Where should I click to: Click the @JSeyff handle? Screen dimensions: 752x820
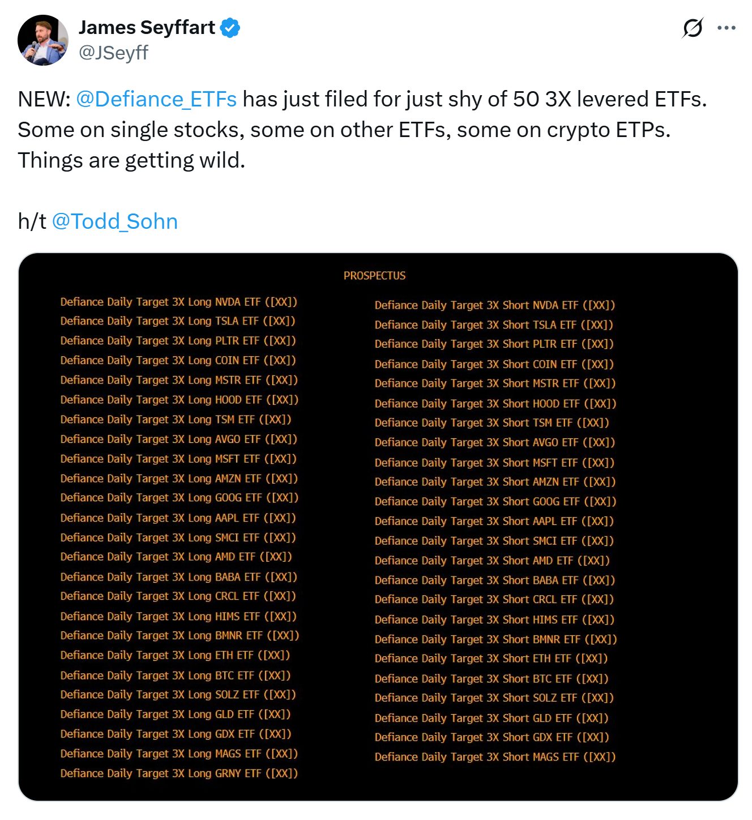point(113,53)
